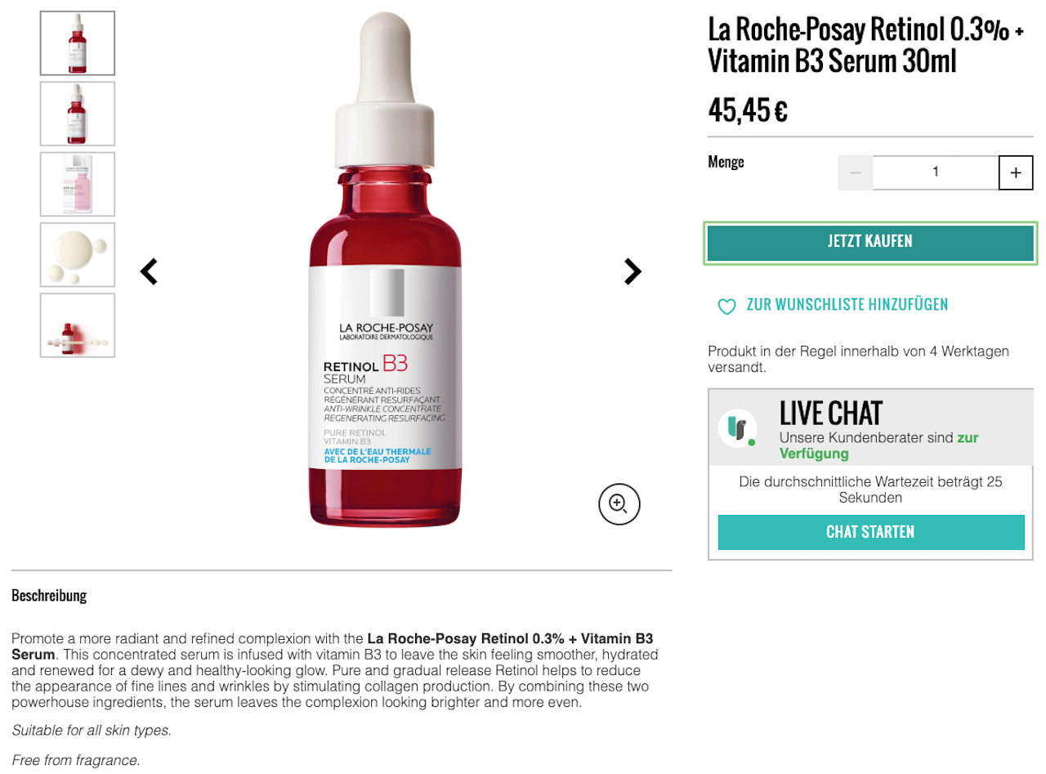Image resolution: width=1046 pixels, height=774 pixels.
Task: Click the main serum bottle image
Action: [x=385, y=270]
